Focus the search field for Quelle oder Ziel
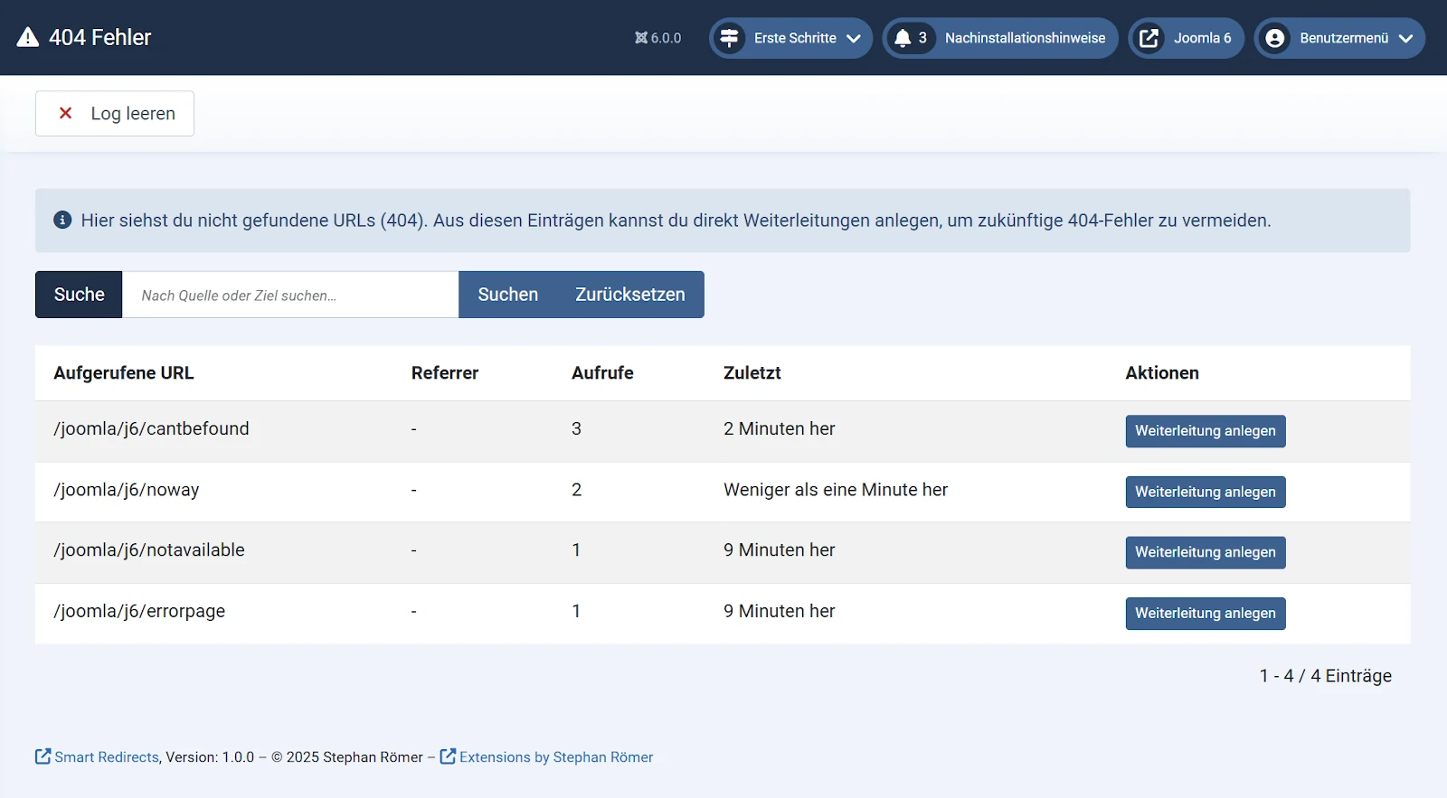Screen dimensions: 1447x798 (x=289, y=295)
